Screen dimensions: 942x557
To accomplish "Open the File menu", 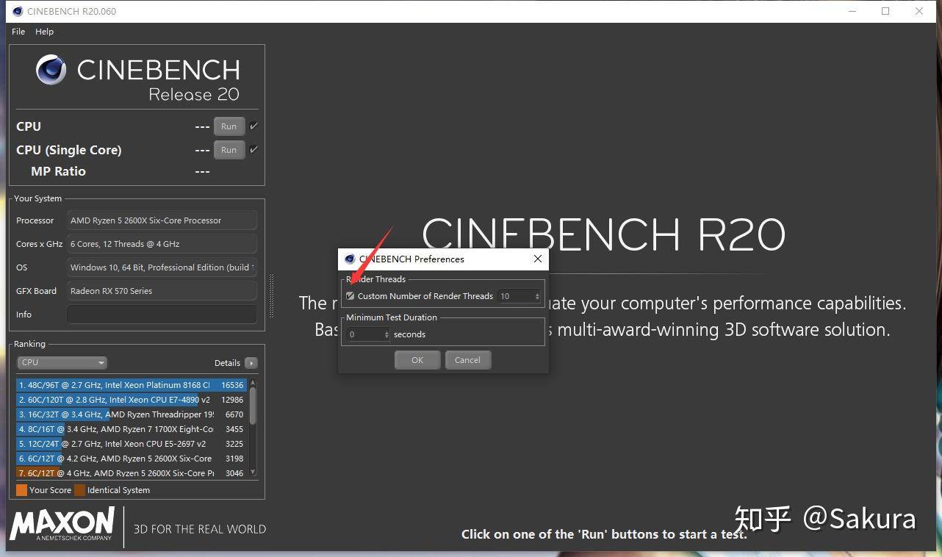I will 18,32.
